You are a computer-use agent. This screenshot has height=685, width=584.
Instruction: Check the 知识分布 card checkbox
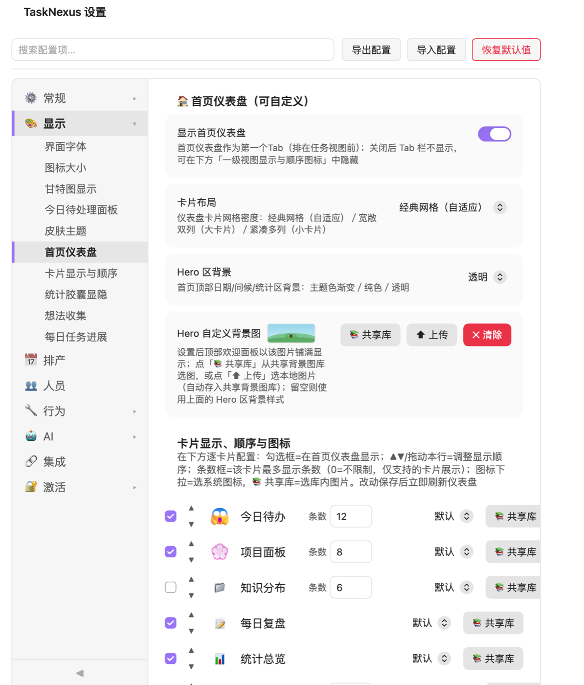click(x=171, y=587)
